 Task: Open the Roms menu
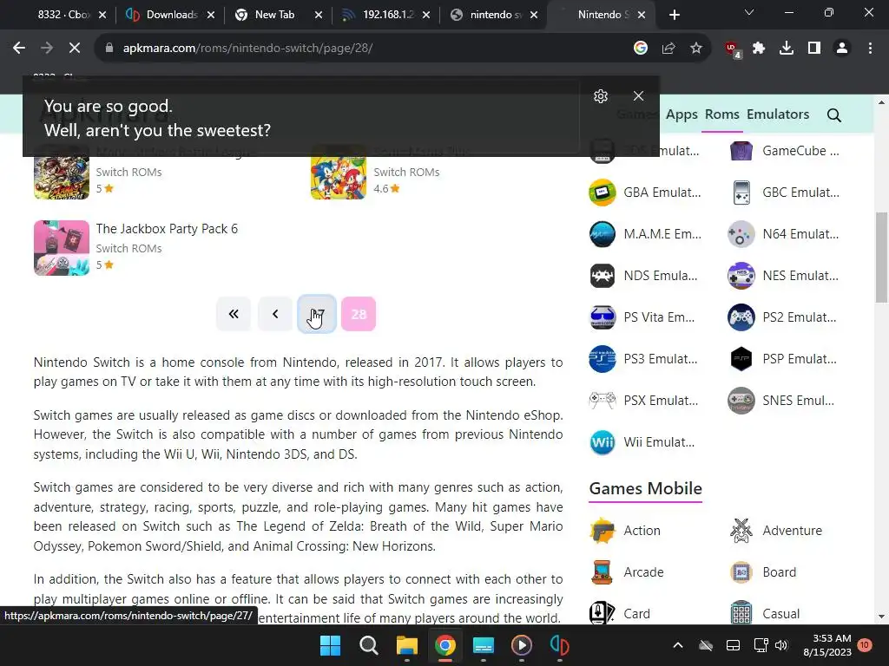click(721, 114)
